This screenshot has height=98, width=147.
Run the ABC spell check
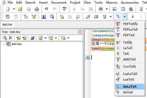[65, 9]
